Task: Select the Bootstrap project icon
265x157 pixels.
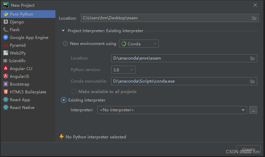Action: (x=5, y=84)
